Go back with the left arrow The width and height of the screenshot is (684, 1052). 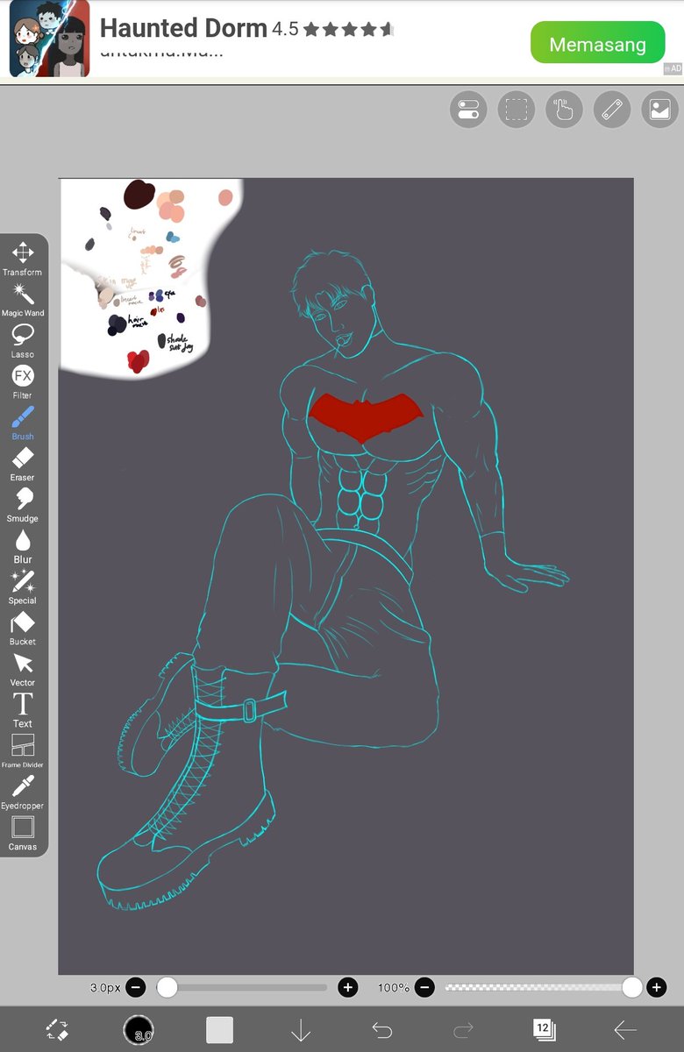tap(625, 1030)
